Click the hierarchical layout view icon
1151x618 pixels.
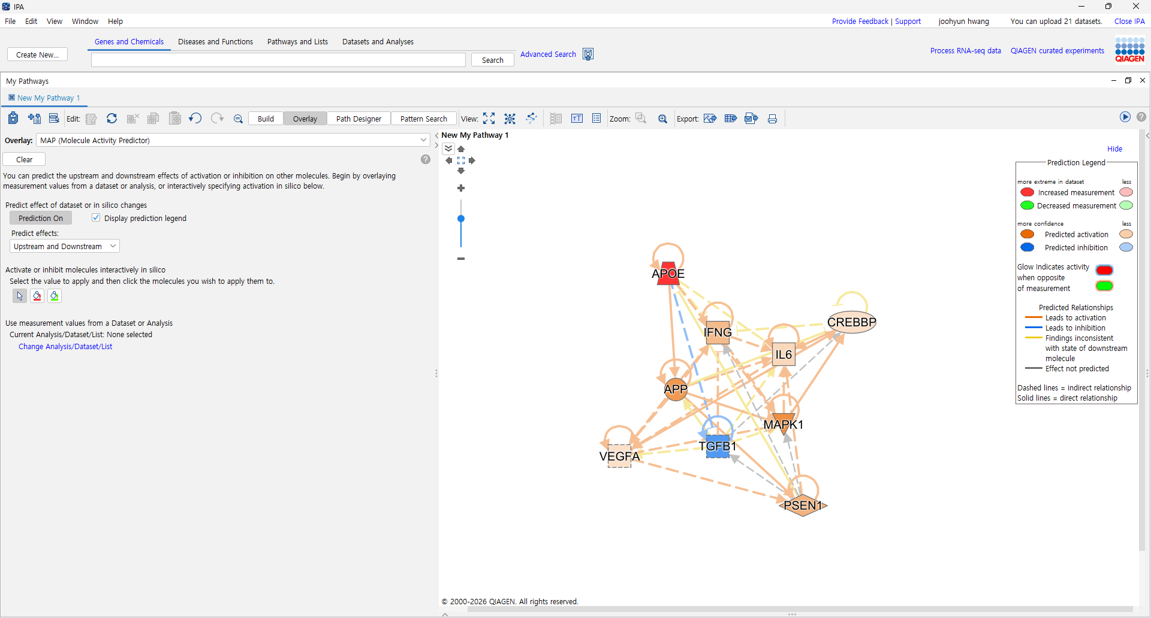[531, 119]
